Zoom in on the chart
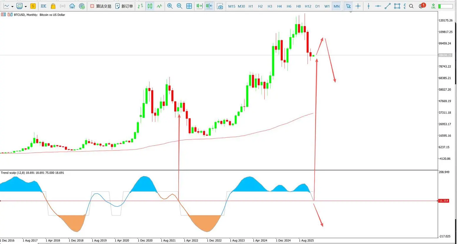The image size is (457, 244). (170, 6)
